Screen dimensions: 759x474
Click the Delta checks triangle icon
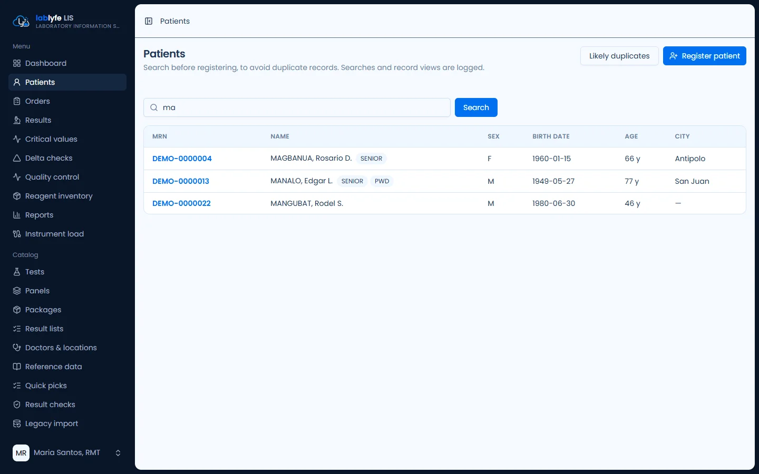click(x=17, y=158)
